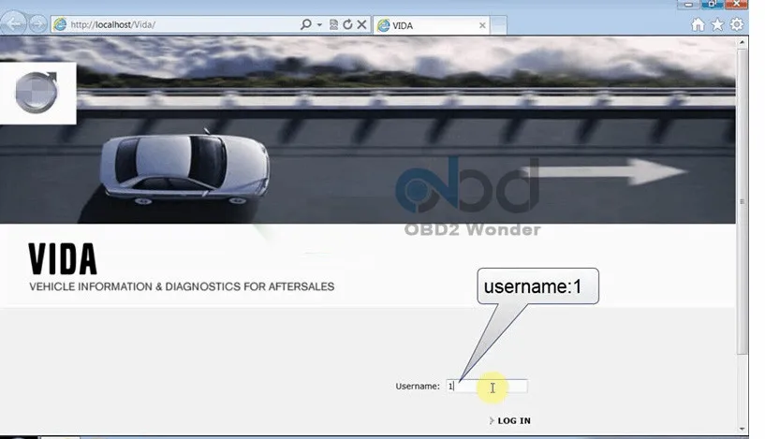Click the search magnifier in address bar
The image size is (765, 439).
(306, 24)
